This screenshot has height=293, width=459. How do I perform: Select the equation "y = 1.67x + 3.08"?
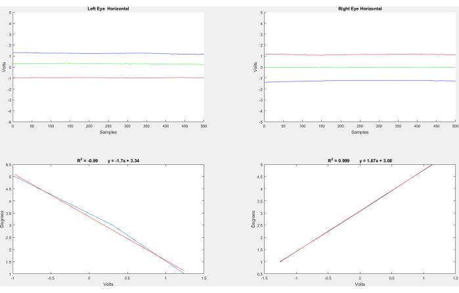tap(376, 160)
